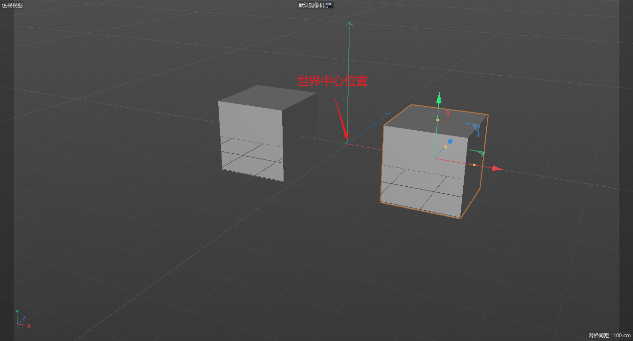
Task: Click the red plane handle on the gizmo
Action: (x=448, y=113)
